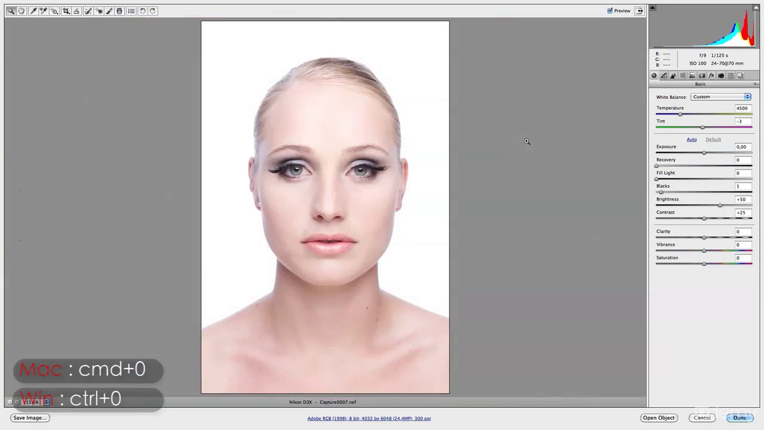Click the Auto tone link
The image size is (764, 430).
click(x=691, y=139)
